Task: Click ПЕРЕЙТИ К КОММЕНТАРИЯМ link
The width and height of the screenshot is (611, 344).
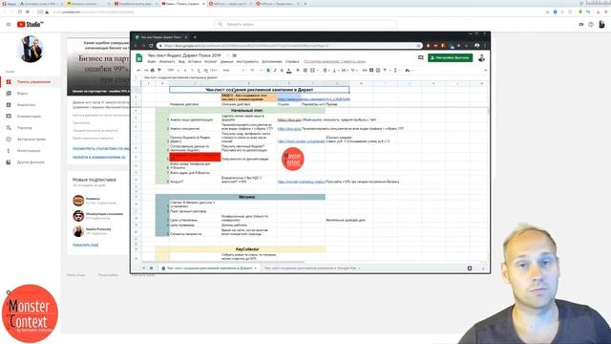Action: click(x=99, y=157)
